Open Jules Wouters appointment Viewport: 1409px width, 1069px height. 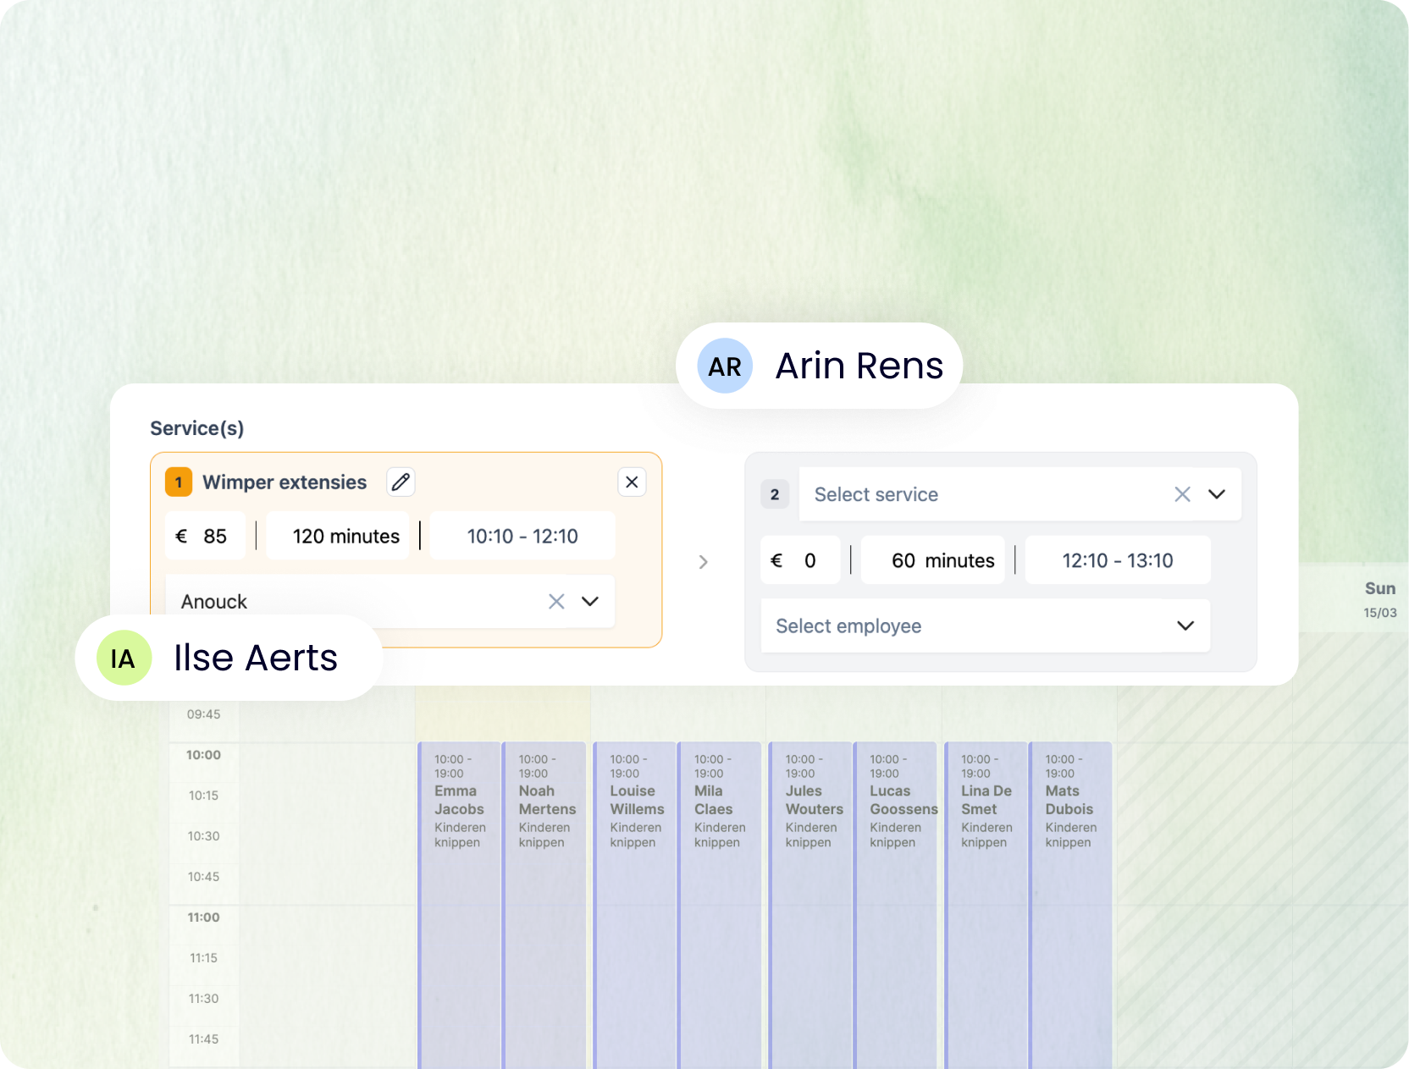810,905
